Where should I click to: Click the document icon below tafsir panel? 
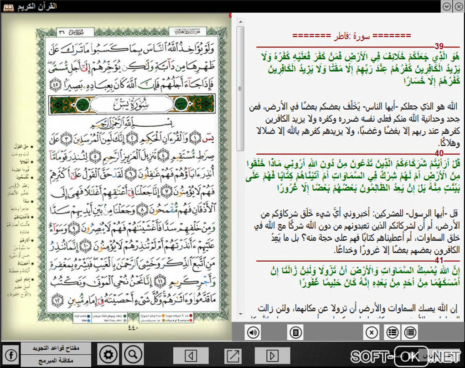click(296, 332)
